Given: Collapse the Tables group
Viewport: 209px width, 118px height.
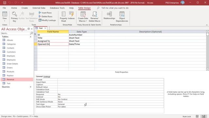Looking at the screenshot, I should coord(30,37).
